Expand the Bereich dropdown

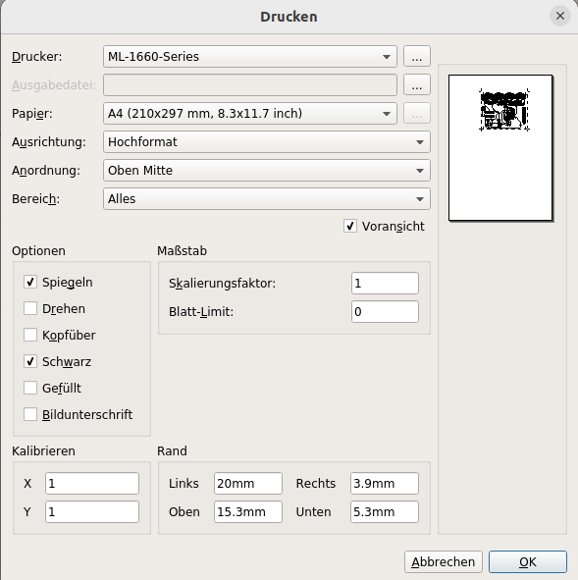(x=267, y=199)
